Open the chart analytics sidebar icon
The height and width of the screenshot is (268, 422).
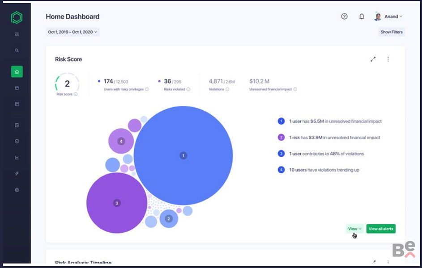(17, 157)
